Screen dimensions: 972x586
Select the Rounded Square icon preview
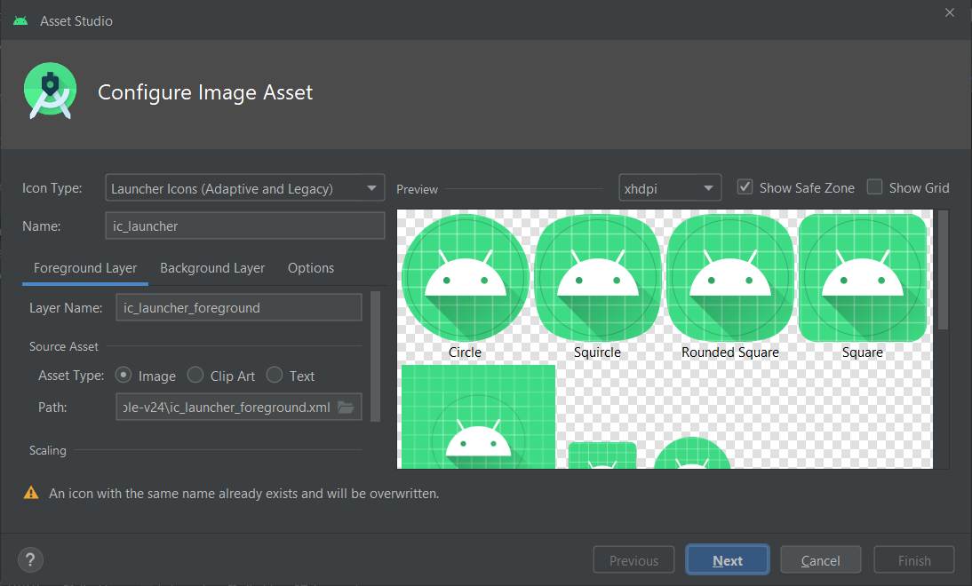click(730, 278)
